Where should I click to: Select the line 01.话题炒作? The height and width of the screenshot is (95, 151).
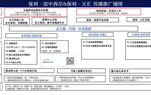pyautogui.click(x=11, y=43)
